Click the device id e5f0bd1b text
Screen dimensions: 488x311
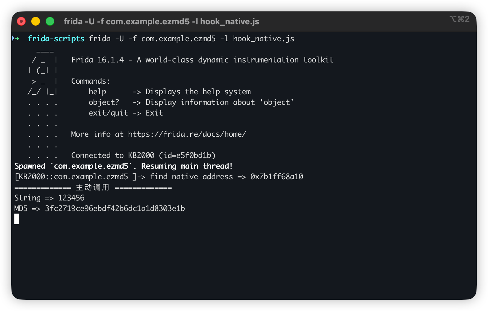(x=194, y=155)
